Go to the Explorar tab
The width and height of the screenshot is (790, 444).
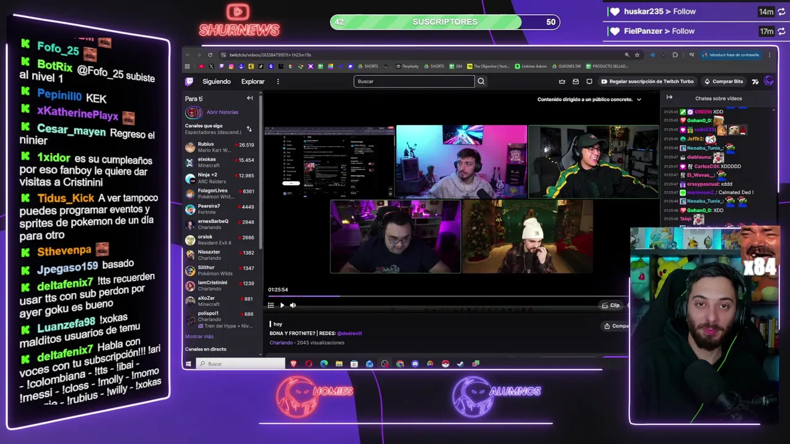coord(253,81)
